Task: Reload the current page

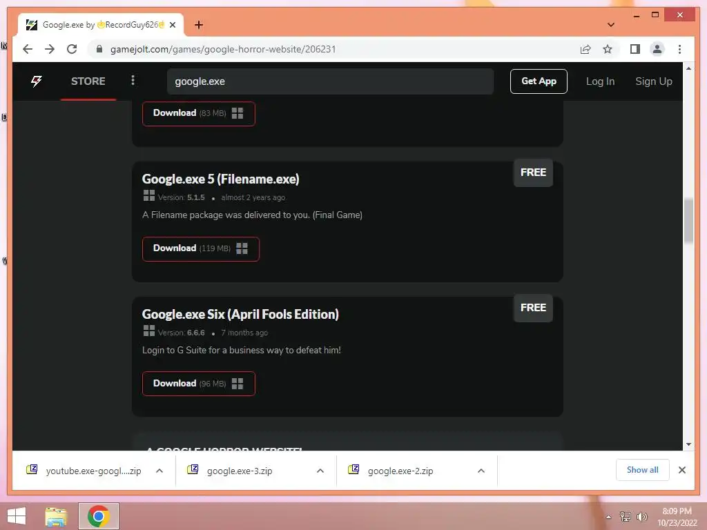Action: (72, 49)
